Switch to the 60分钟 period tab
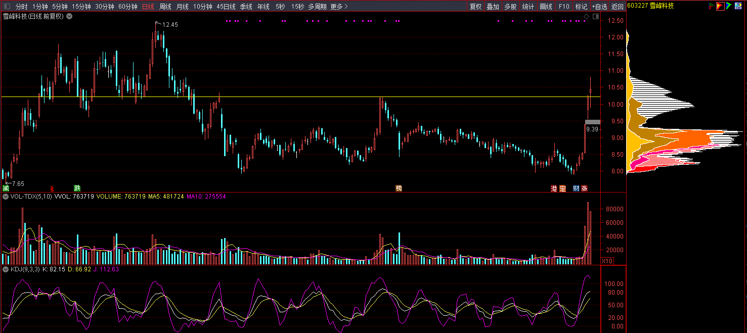This screenshot has width=747, height=333. pyautogui.click(x=127, y=7)
